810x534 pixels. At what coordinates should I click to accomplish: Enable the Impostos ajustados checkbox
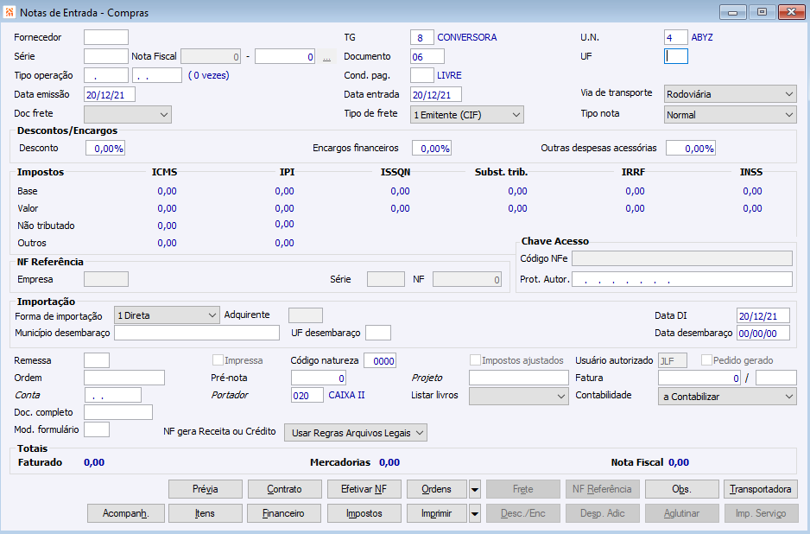[x=475, y=360]
